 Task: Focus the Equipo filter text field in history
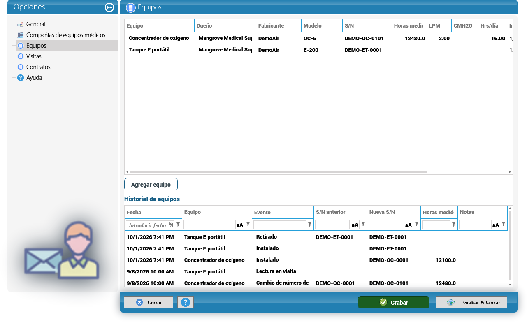[x=209, y=225]
